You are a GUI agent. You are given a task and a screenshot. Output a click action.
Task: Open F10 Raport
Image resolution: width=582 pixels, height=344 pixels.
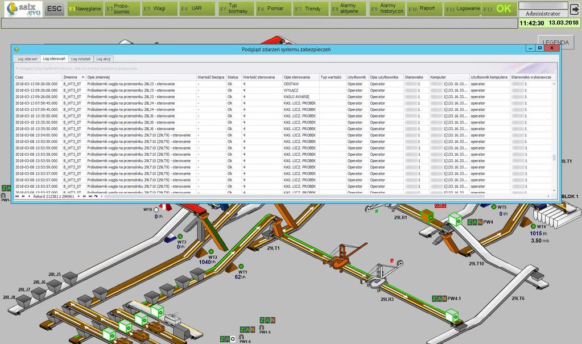425,9
